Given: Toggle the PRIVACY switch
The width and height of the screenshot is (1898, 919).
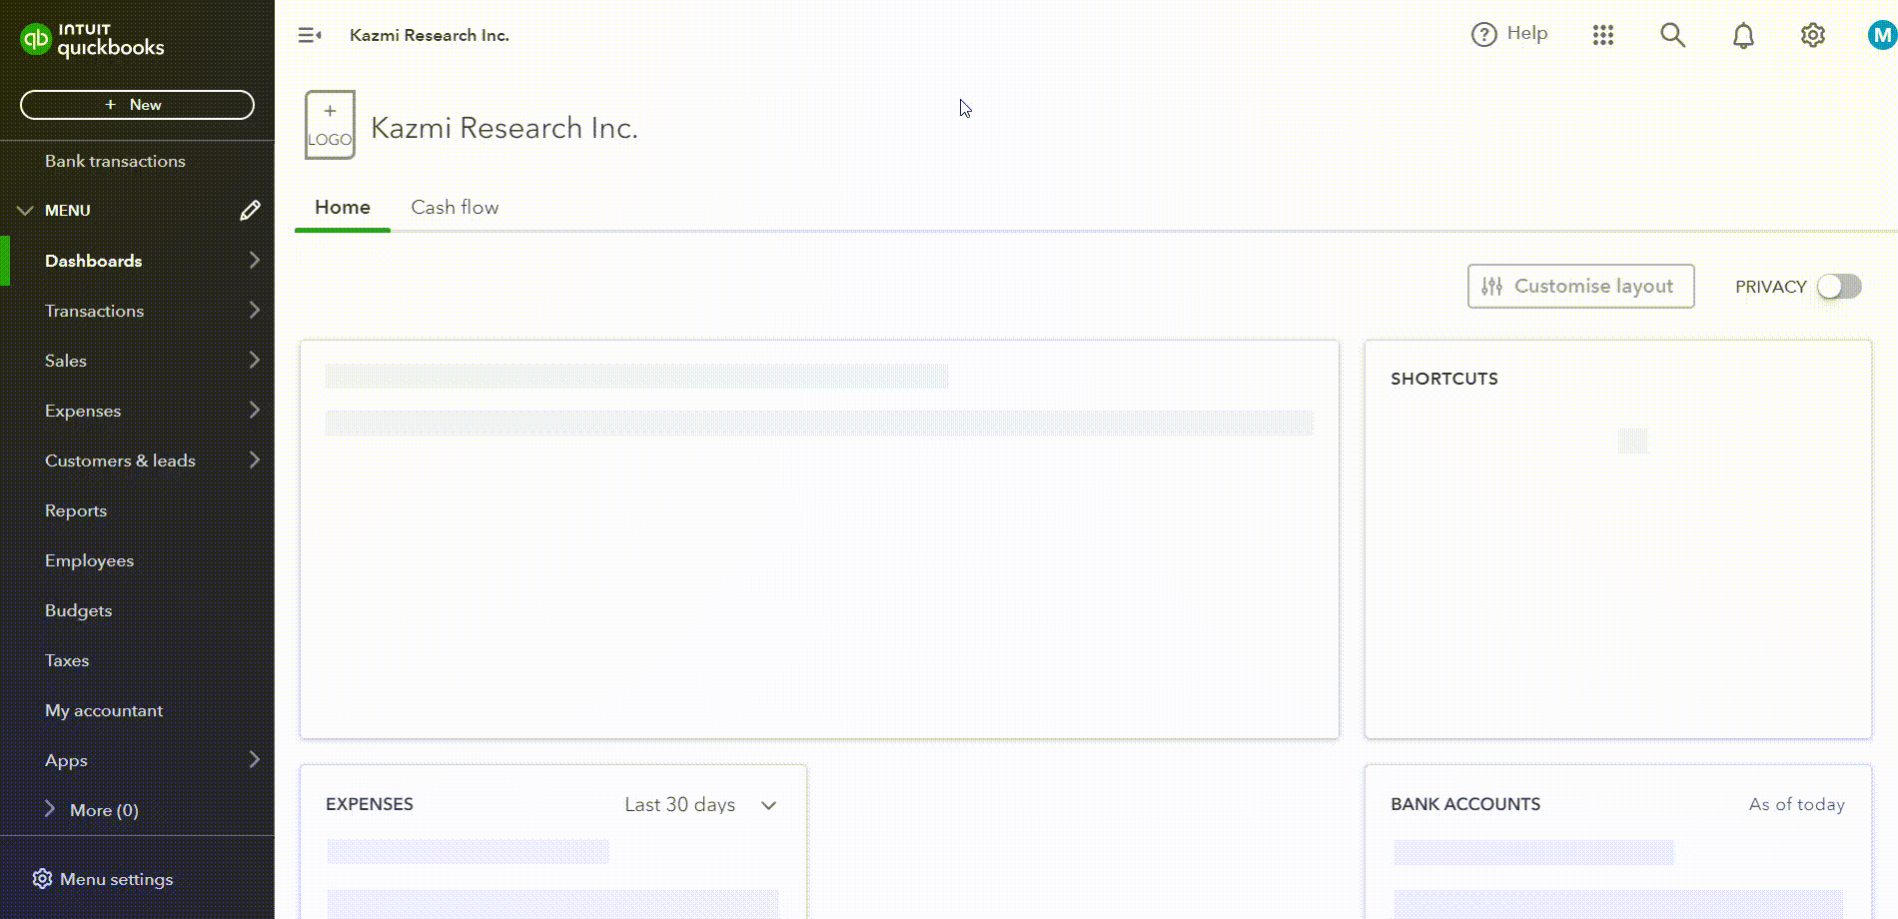Looking at the screenshot, I should 1839,287.
